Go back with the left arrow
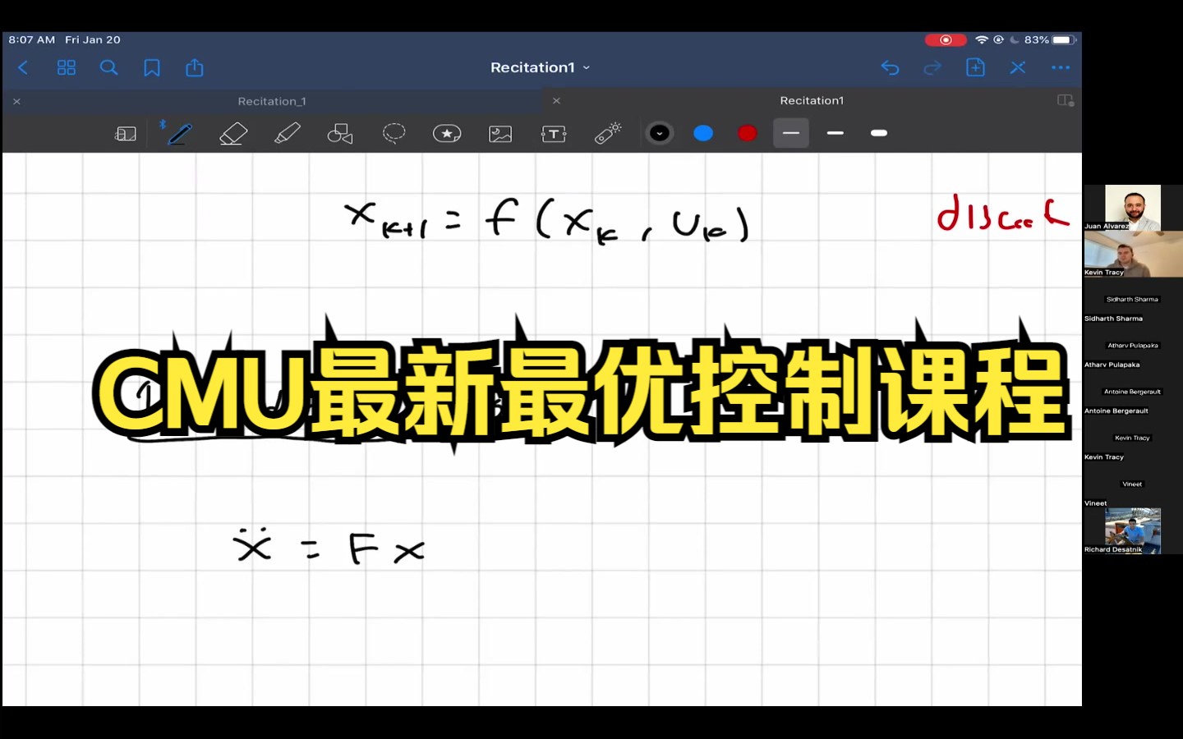The image size is (1183, 739). 23,67
